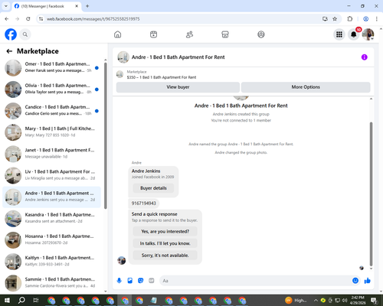Open Task View on the taskbar
This screenshot has width=383, height=306.
[x=36, y=301]
